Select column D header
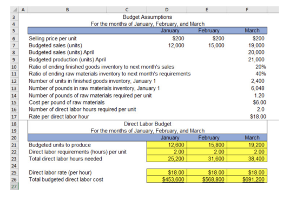Screen dimensions: 303x202 tap(167, 10)
